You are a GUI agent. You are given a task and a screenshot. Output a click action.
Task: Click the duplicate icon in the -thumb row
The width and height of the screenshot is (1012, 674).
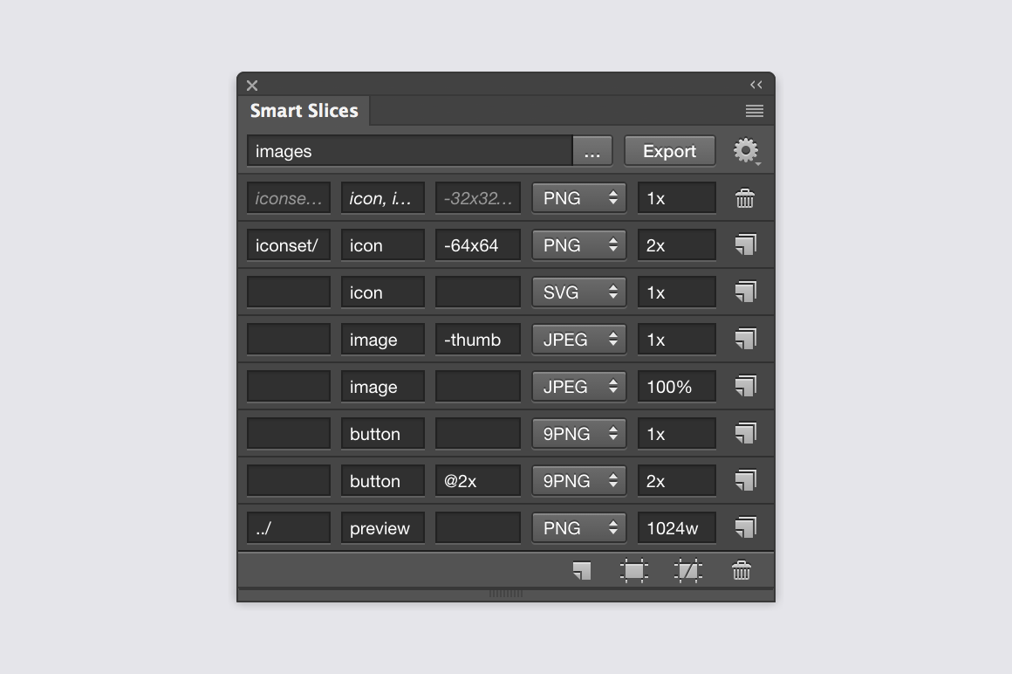pyautogui.click(x=744, y=340)
